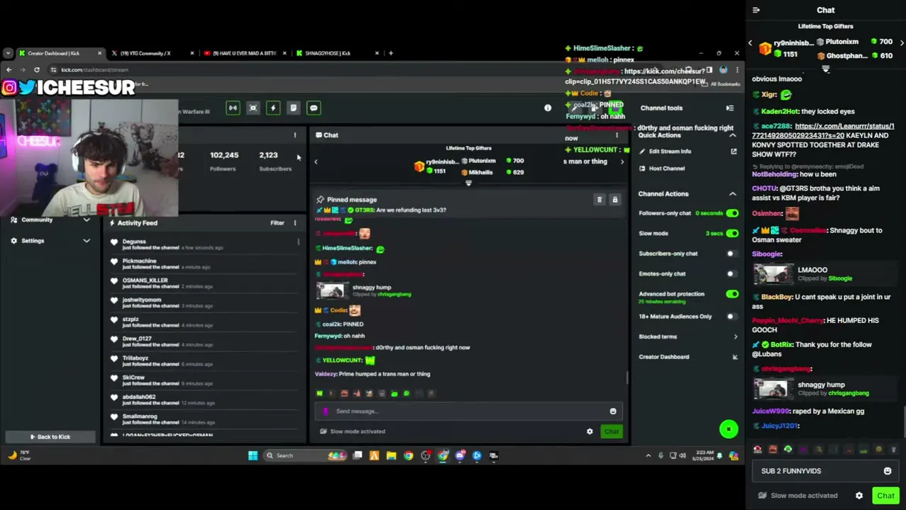The height and width of the screenshot is (510, 906).
Task: Expand leaderboard below Lifetime Top Gifters on right
Action: 826,69
